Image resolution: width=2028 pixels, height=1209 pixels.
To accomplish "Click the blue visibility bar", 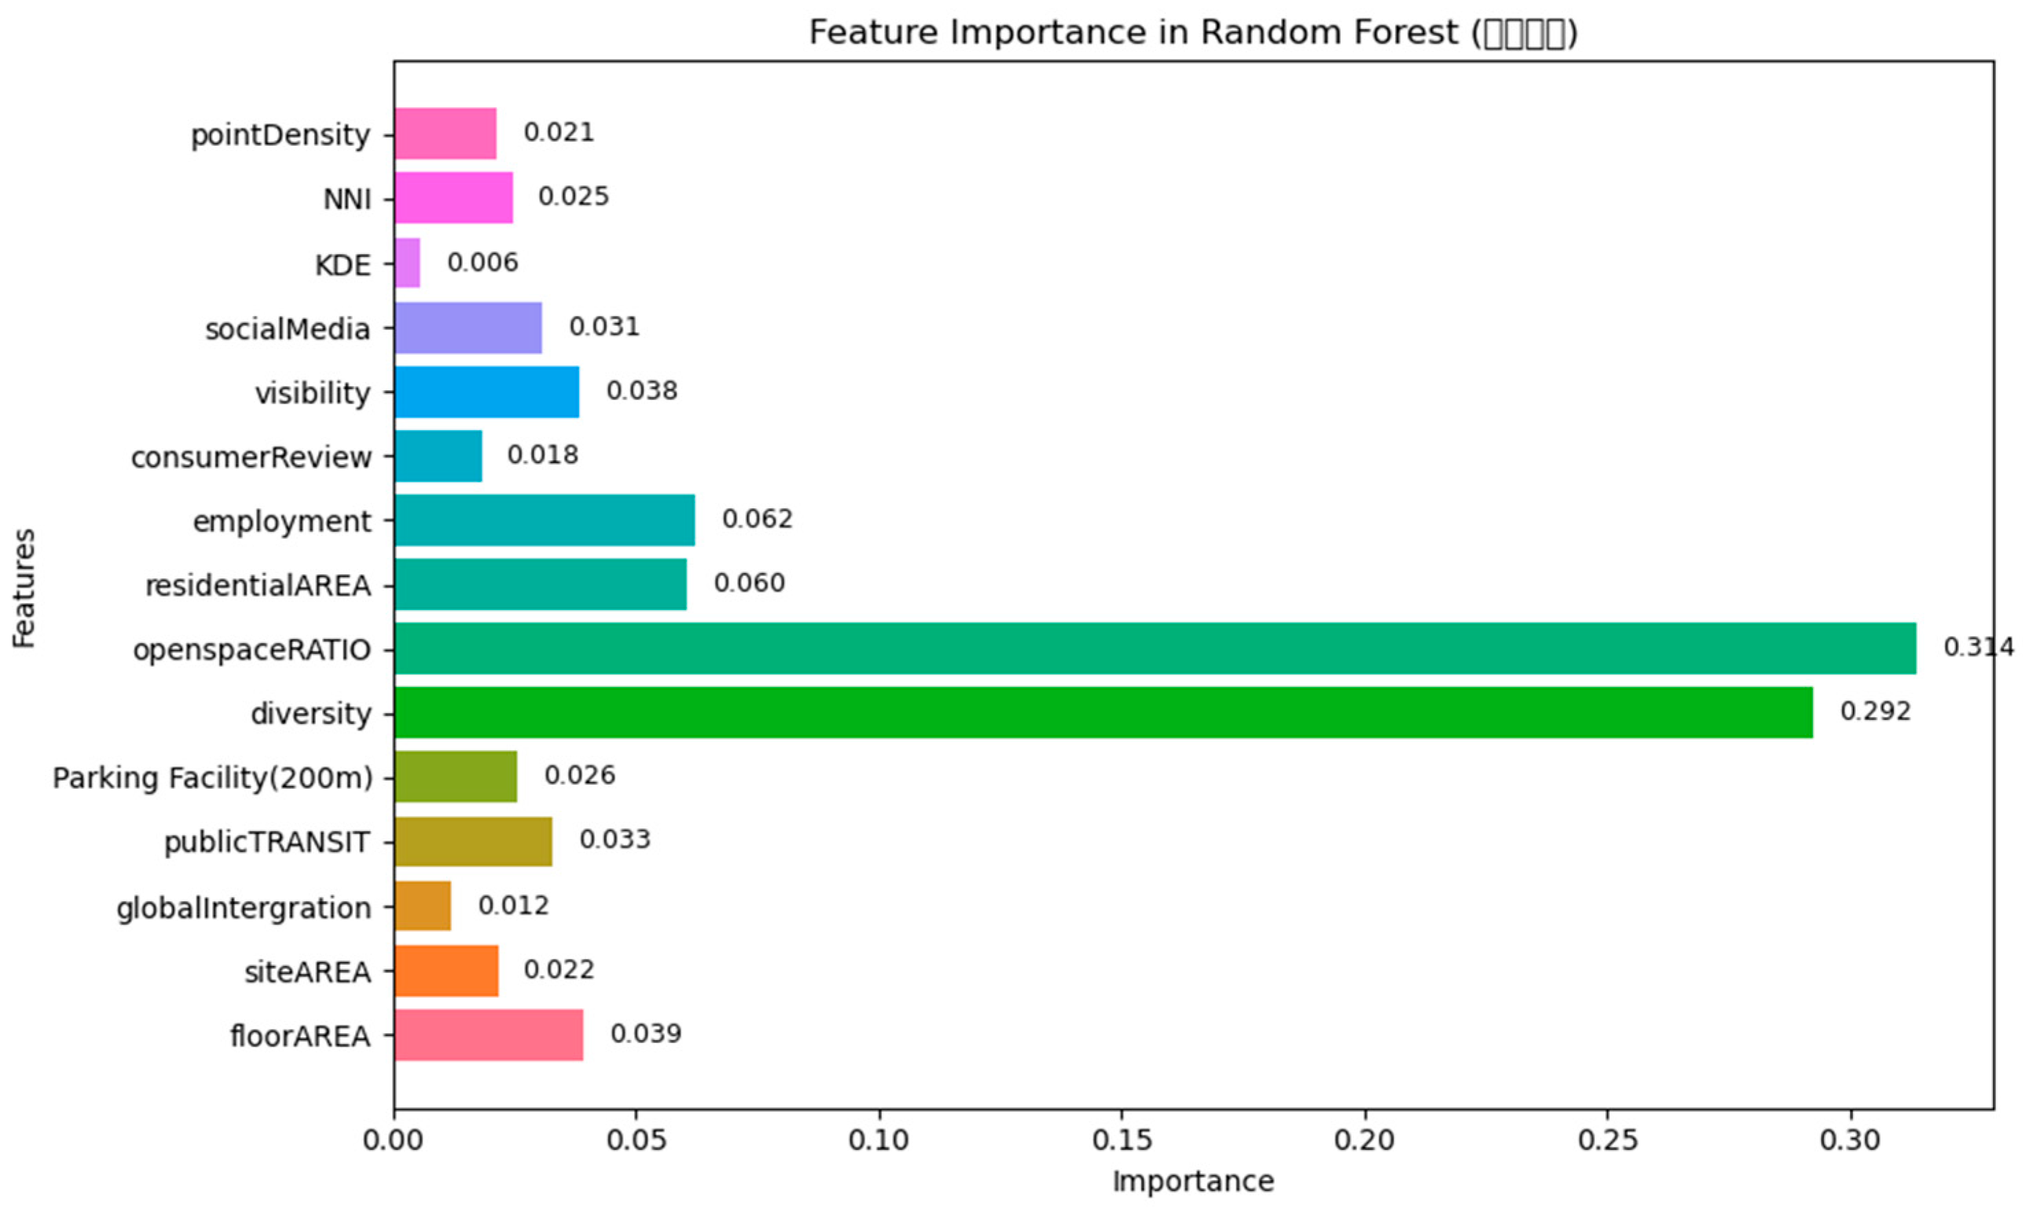I will point(487,392).
